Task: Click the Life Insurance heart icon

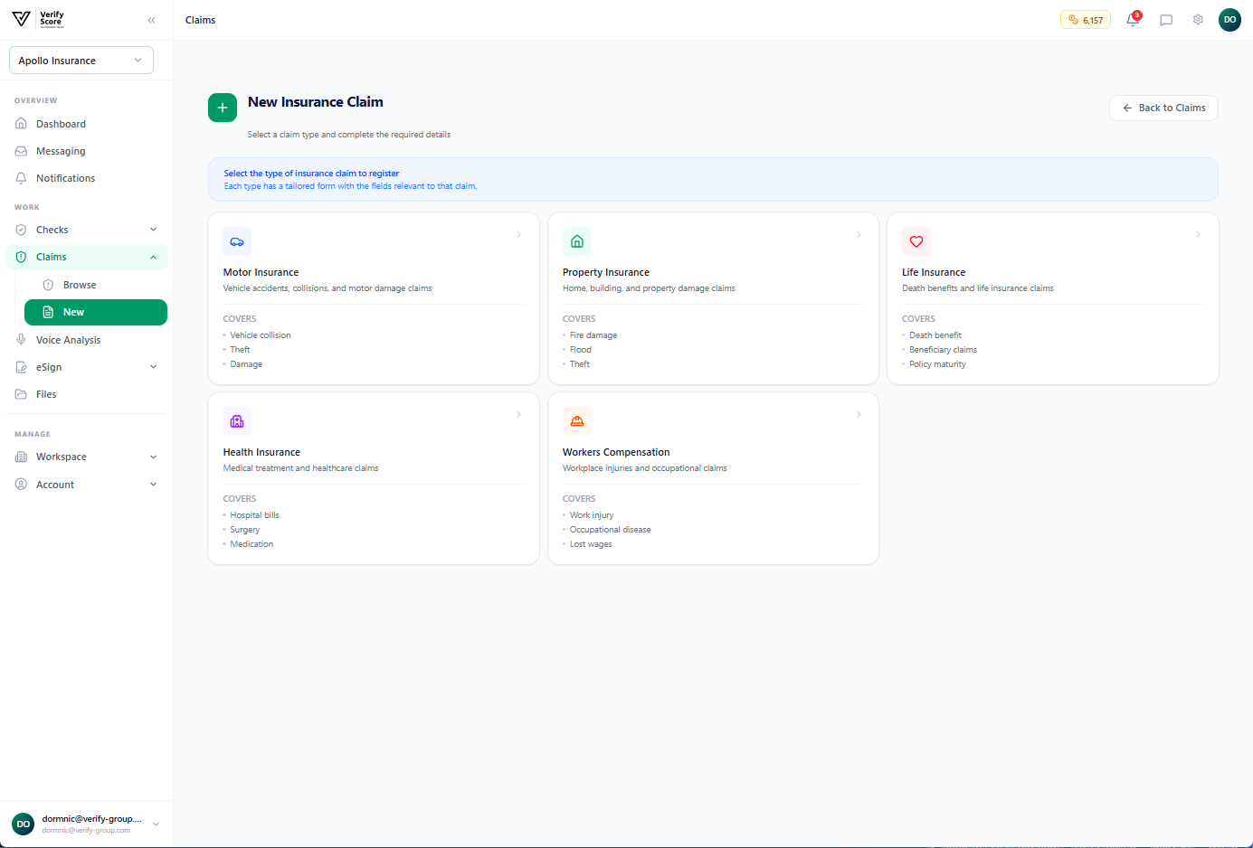Action: [x=916, y=241]
